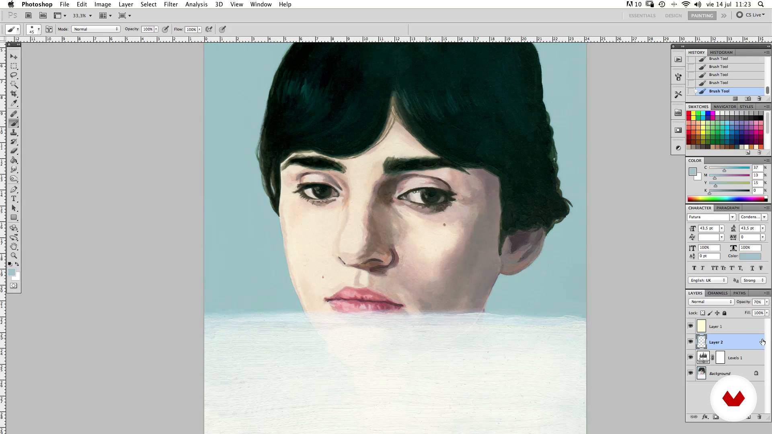Screen dimensions: 772x434
Task: Open the Brush Preset picker
Action: point(33,29)
